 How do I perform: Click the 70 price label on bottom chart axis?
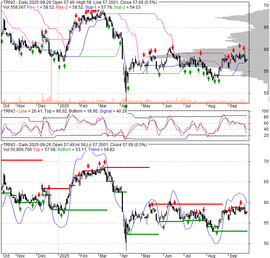click(x=266, y=161)
